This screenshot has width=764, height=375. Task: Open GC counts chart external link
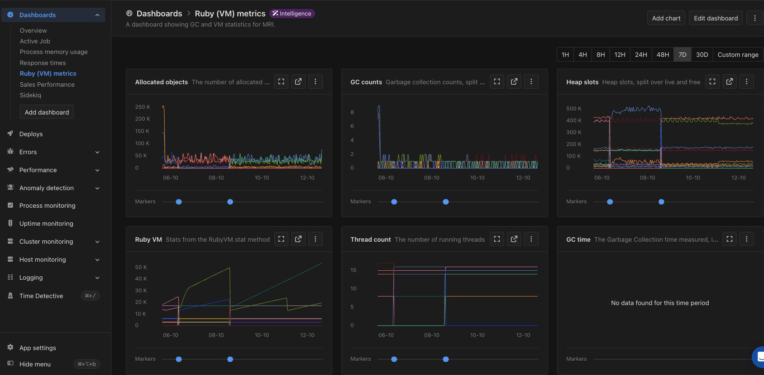click(514, 82)
